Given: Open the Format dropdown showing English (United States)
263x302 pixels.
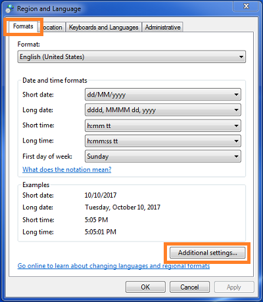Looking at the screenshot, I should point(131,57).
